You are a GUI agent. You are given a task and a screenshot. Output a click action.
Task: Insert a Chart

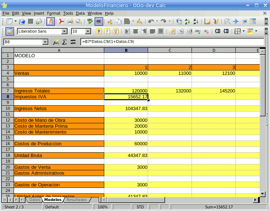207,21
